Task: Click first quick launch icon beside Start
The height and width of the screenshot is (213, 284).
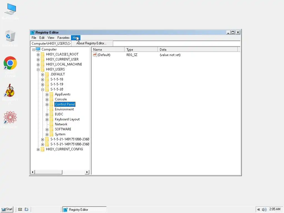Action: click(20, 209)
